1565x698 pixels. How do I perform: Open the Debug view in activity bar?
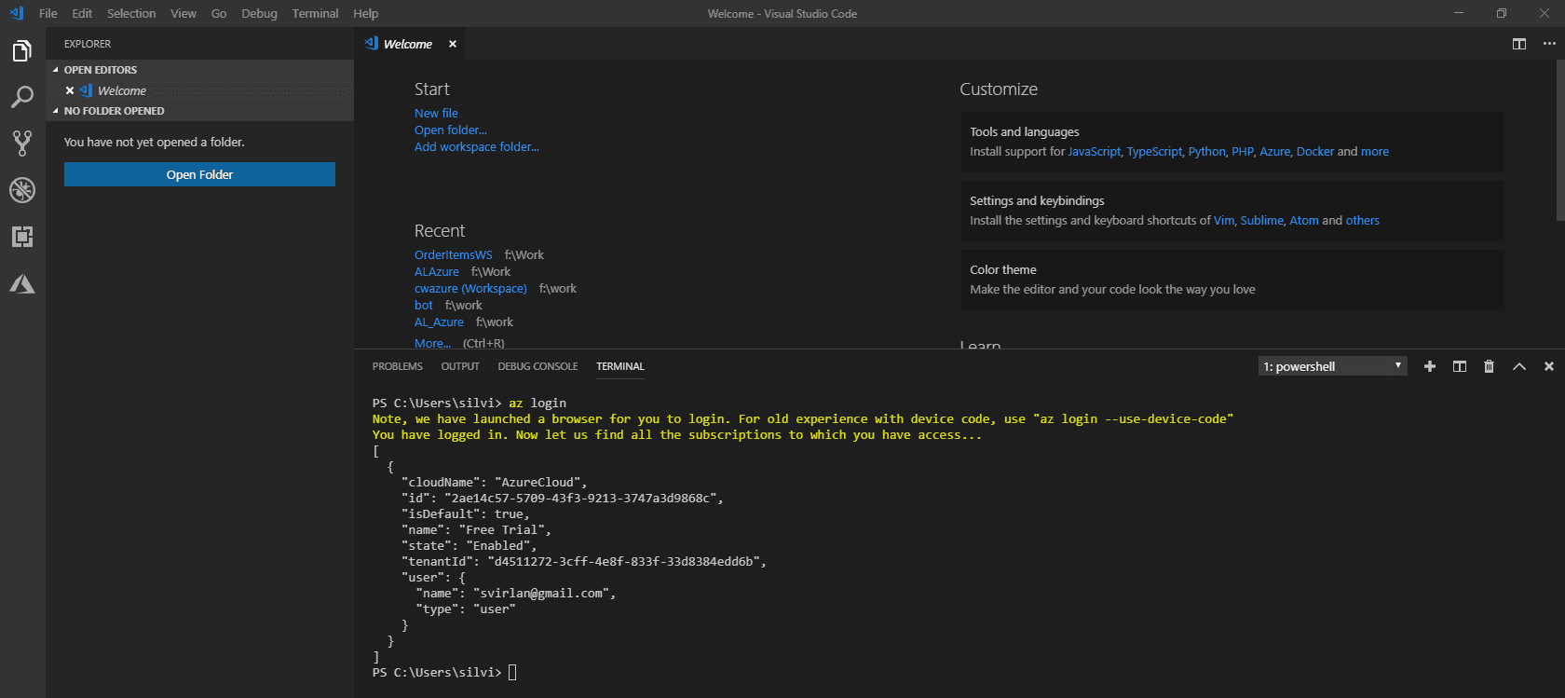tap(22, 190)
